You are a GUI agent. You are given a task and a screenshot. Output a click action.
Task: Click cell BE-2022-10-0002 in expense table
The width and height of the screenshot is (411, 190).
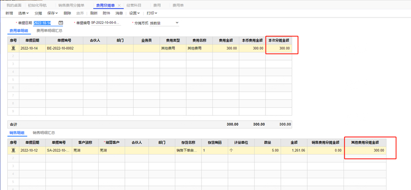point(64,48)
